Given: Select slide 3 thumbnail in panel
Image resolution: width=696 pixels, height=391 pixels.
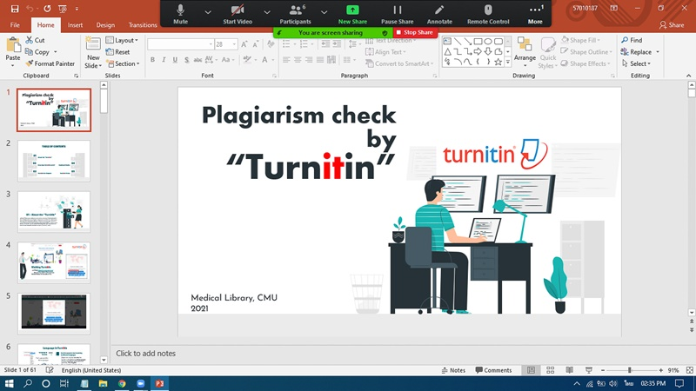Looking at the screenshot, I should (x=54, y=211).
